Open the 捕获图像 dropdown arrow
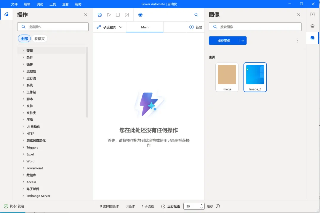Image resolution: width=320 pixels, height=213 pixels. tap(243, 41)
